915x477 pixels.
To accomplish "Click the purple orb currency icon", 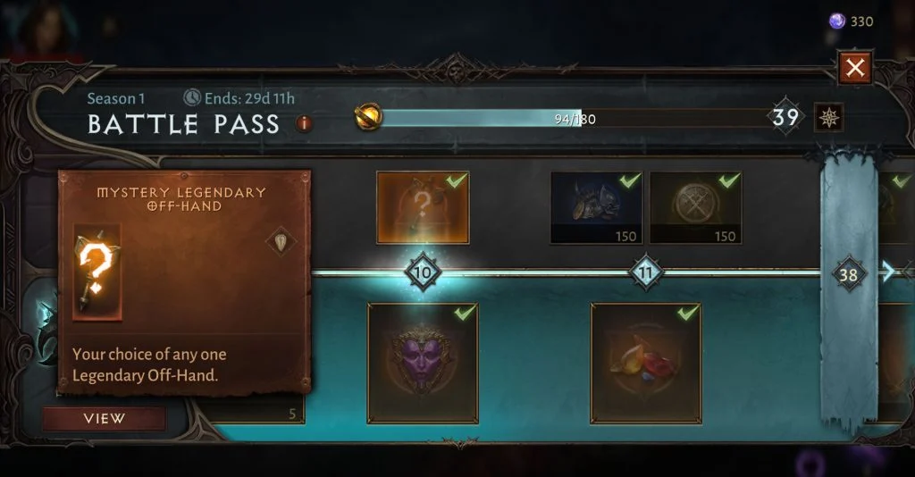I will [x=837, y=21].
